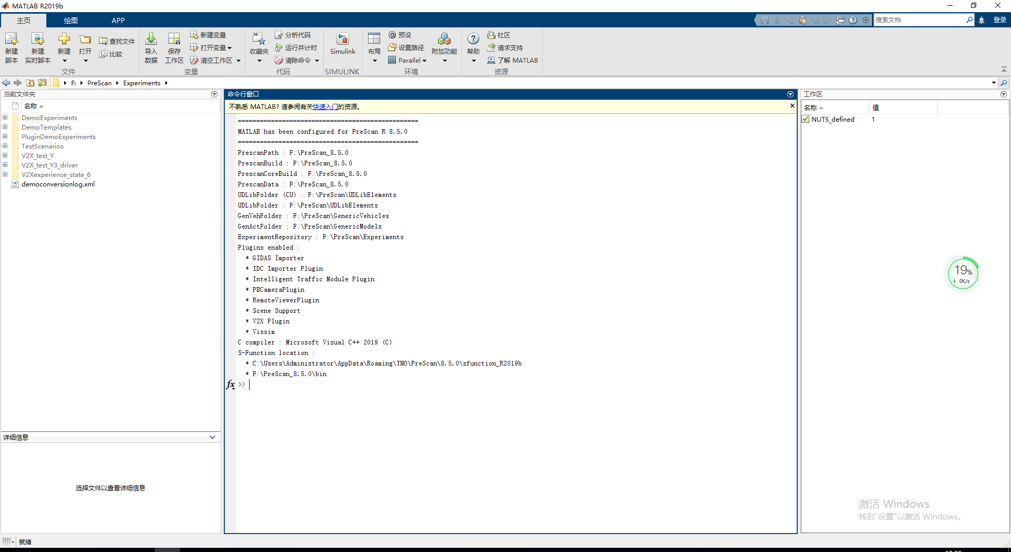Switch to the Plots (绘图) ribbon tab
The height and width of the screenshot is (552, 1011).
(x=71, y=21)
